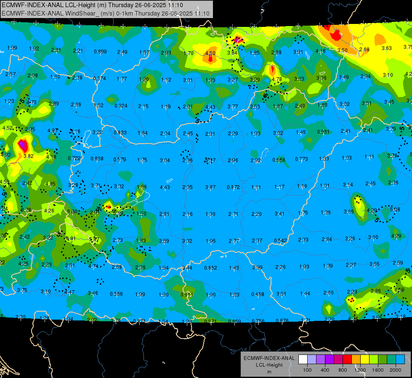This screenshot has height=378, width=412.
Task: Click the wind shear value 4.73
Action: point(32,102)
